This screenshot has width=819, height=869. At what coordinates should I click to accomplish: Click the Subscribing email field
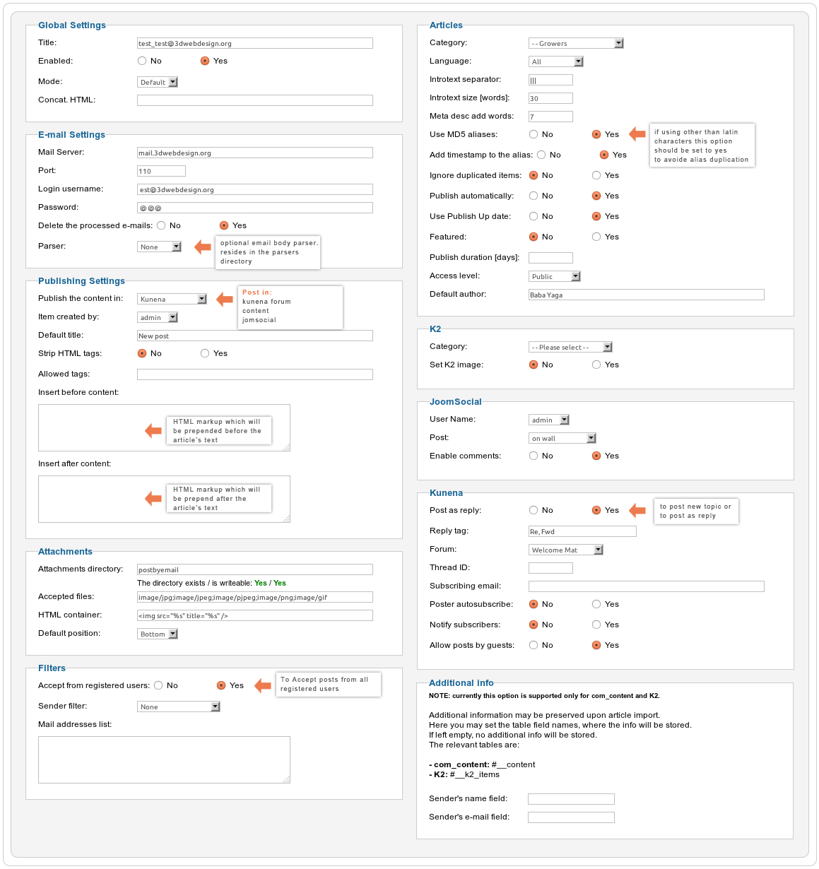[x=647, y=586]
